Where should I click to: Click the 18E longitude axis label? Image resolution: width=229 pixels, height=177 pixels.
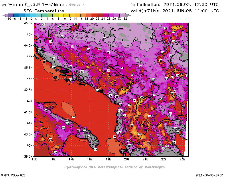(x=90, y=159)
